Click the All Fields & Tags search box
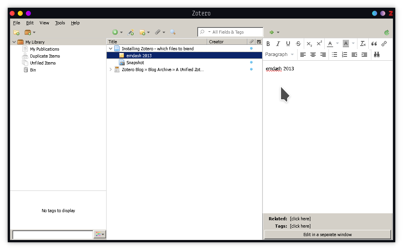The height and width of the screenshot is (250, 403). click(235, 32)
